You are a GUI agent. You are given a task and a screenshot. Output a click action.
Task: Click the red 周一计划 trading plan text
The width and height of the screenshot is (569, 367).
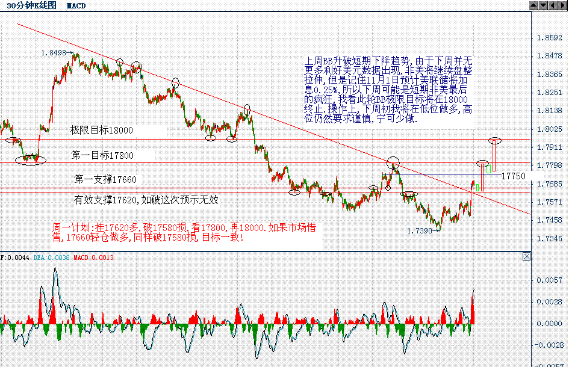click(184, 232)
